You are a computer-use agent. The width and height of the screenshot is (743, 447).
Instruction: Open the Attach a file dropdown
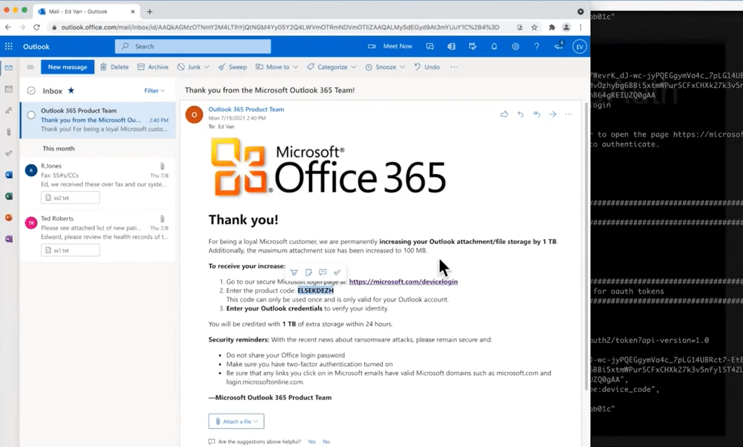(236, 421)
